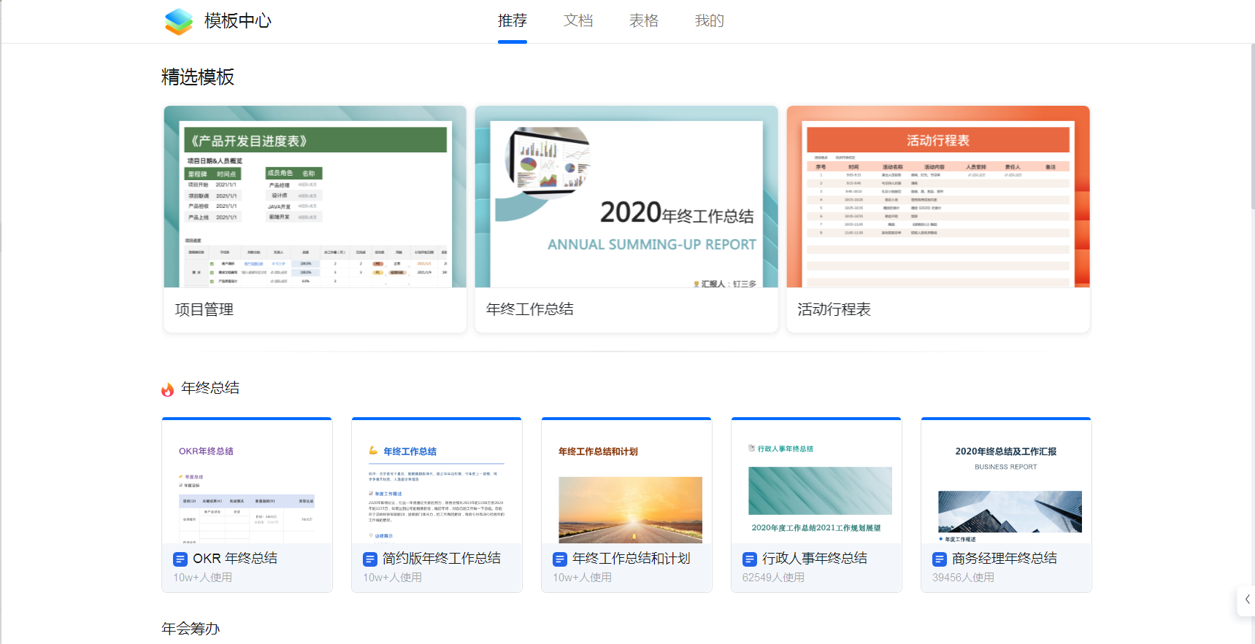
Task: Click the template center logo icon
Action: [x=179, y=21]
